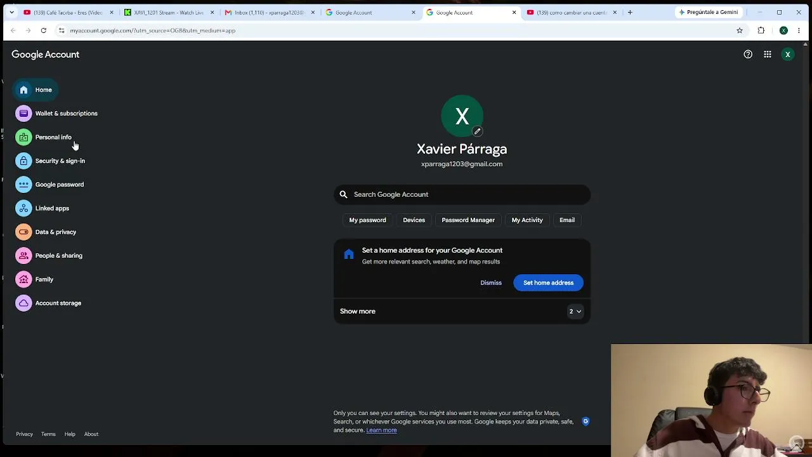The height and width of the screenshot is (457, 812).
Task: Open Data & privacy section
Action: 46,232
